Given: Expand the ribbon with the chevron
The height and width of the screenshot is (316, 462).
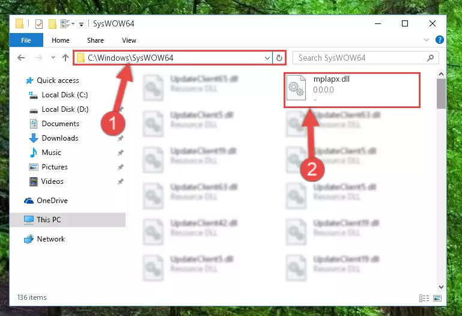Looking at the screenshot, I should pyautogui.click(x=426, y=40).
